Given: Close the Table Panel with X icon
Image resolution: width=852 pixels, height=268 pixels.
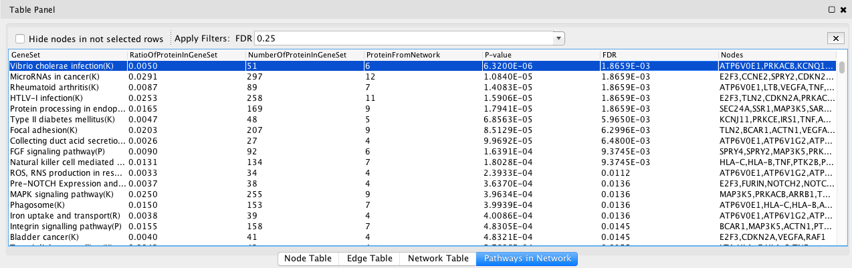Looking at the screenshot, I should pyautogui.click(x=843, y=9).
